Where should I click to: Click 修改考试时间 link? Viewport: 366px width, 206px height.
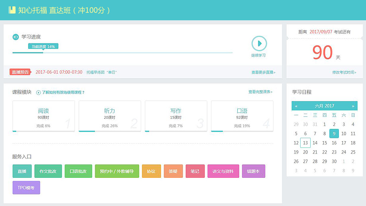point(344,72)
